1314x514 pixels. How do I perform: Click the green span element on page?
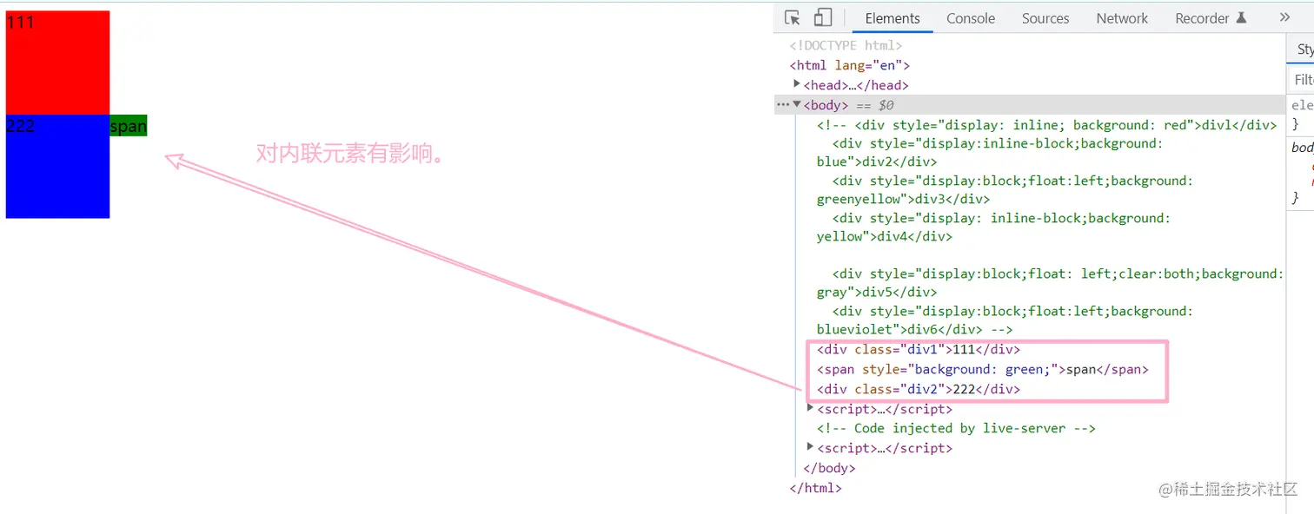pos(129,127)
